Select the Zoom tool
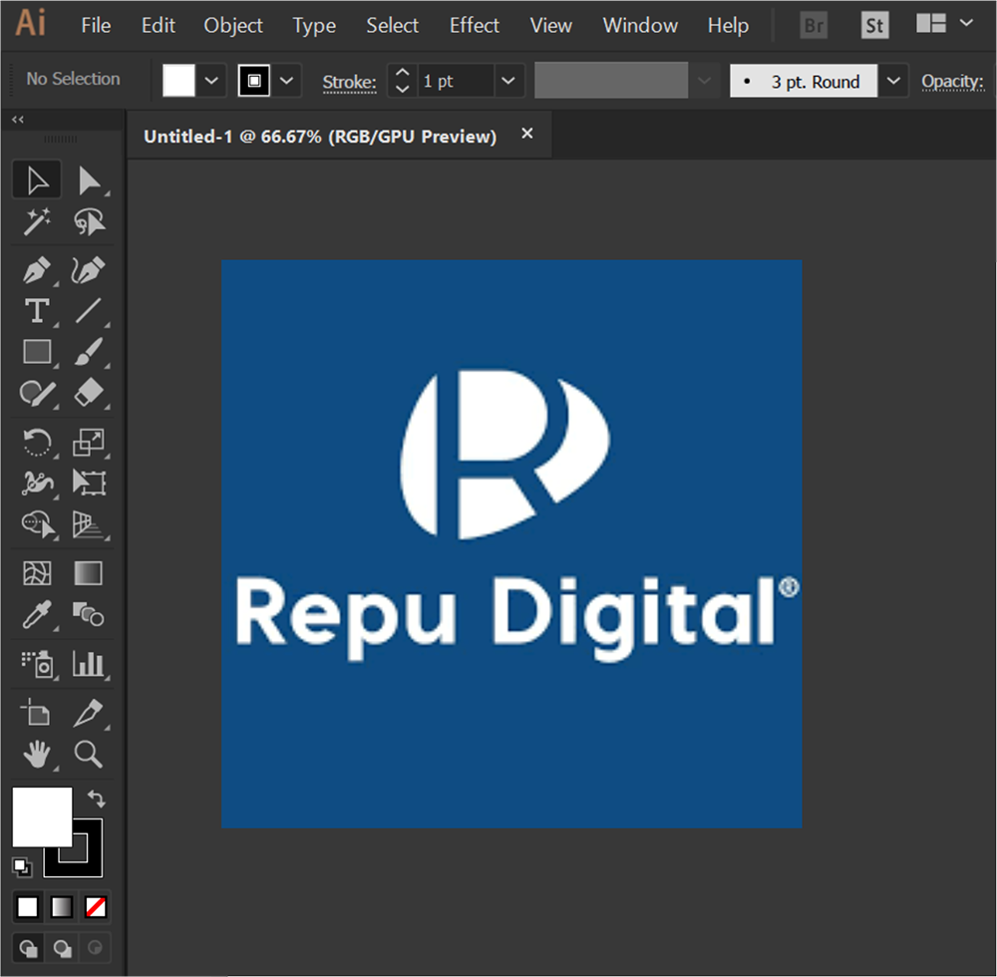 pyautogui.click(x=89, y=755)
